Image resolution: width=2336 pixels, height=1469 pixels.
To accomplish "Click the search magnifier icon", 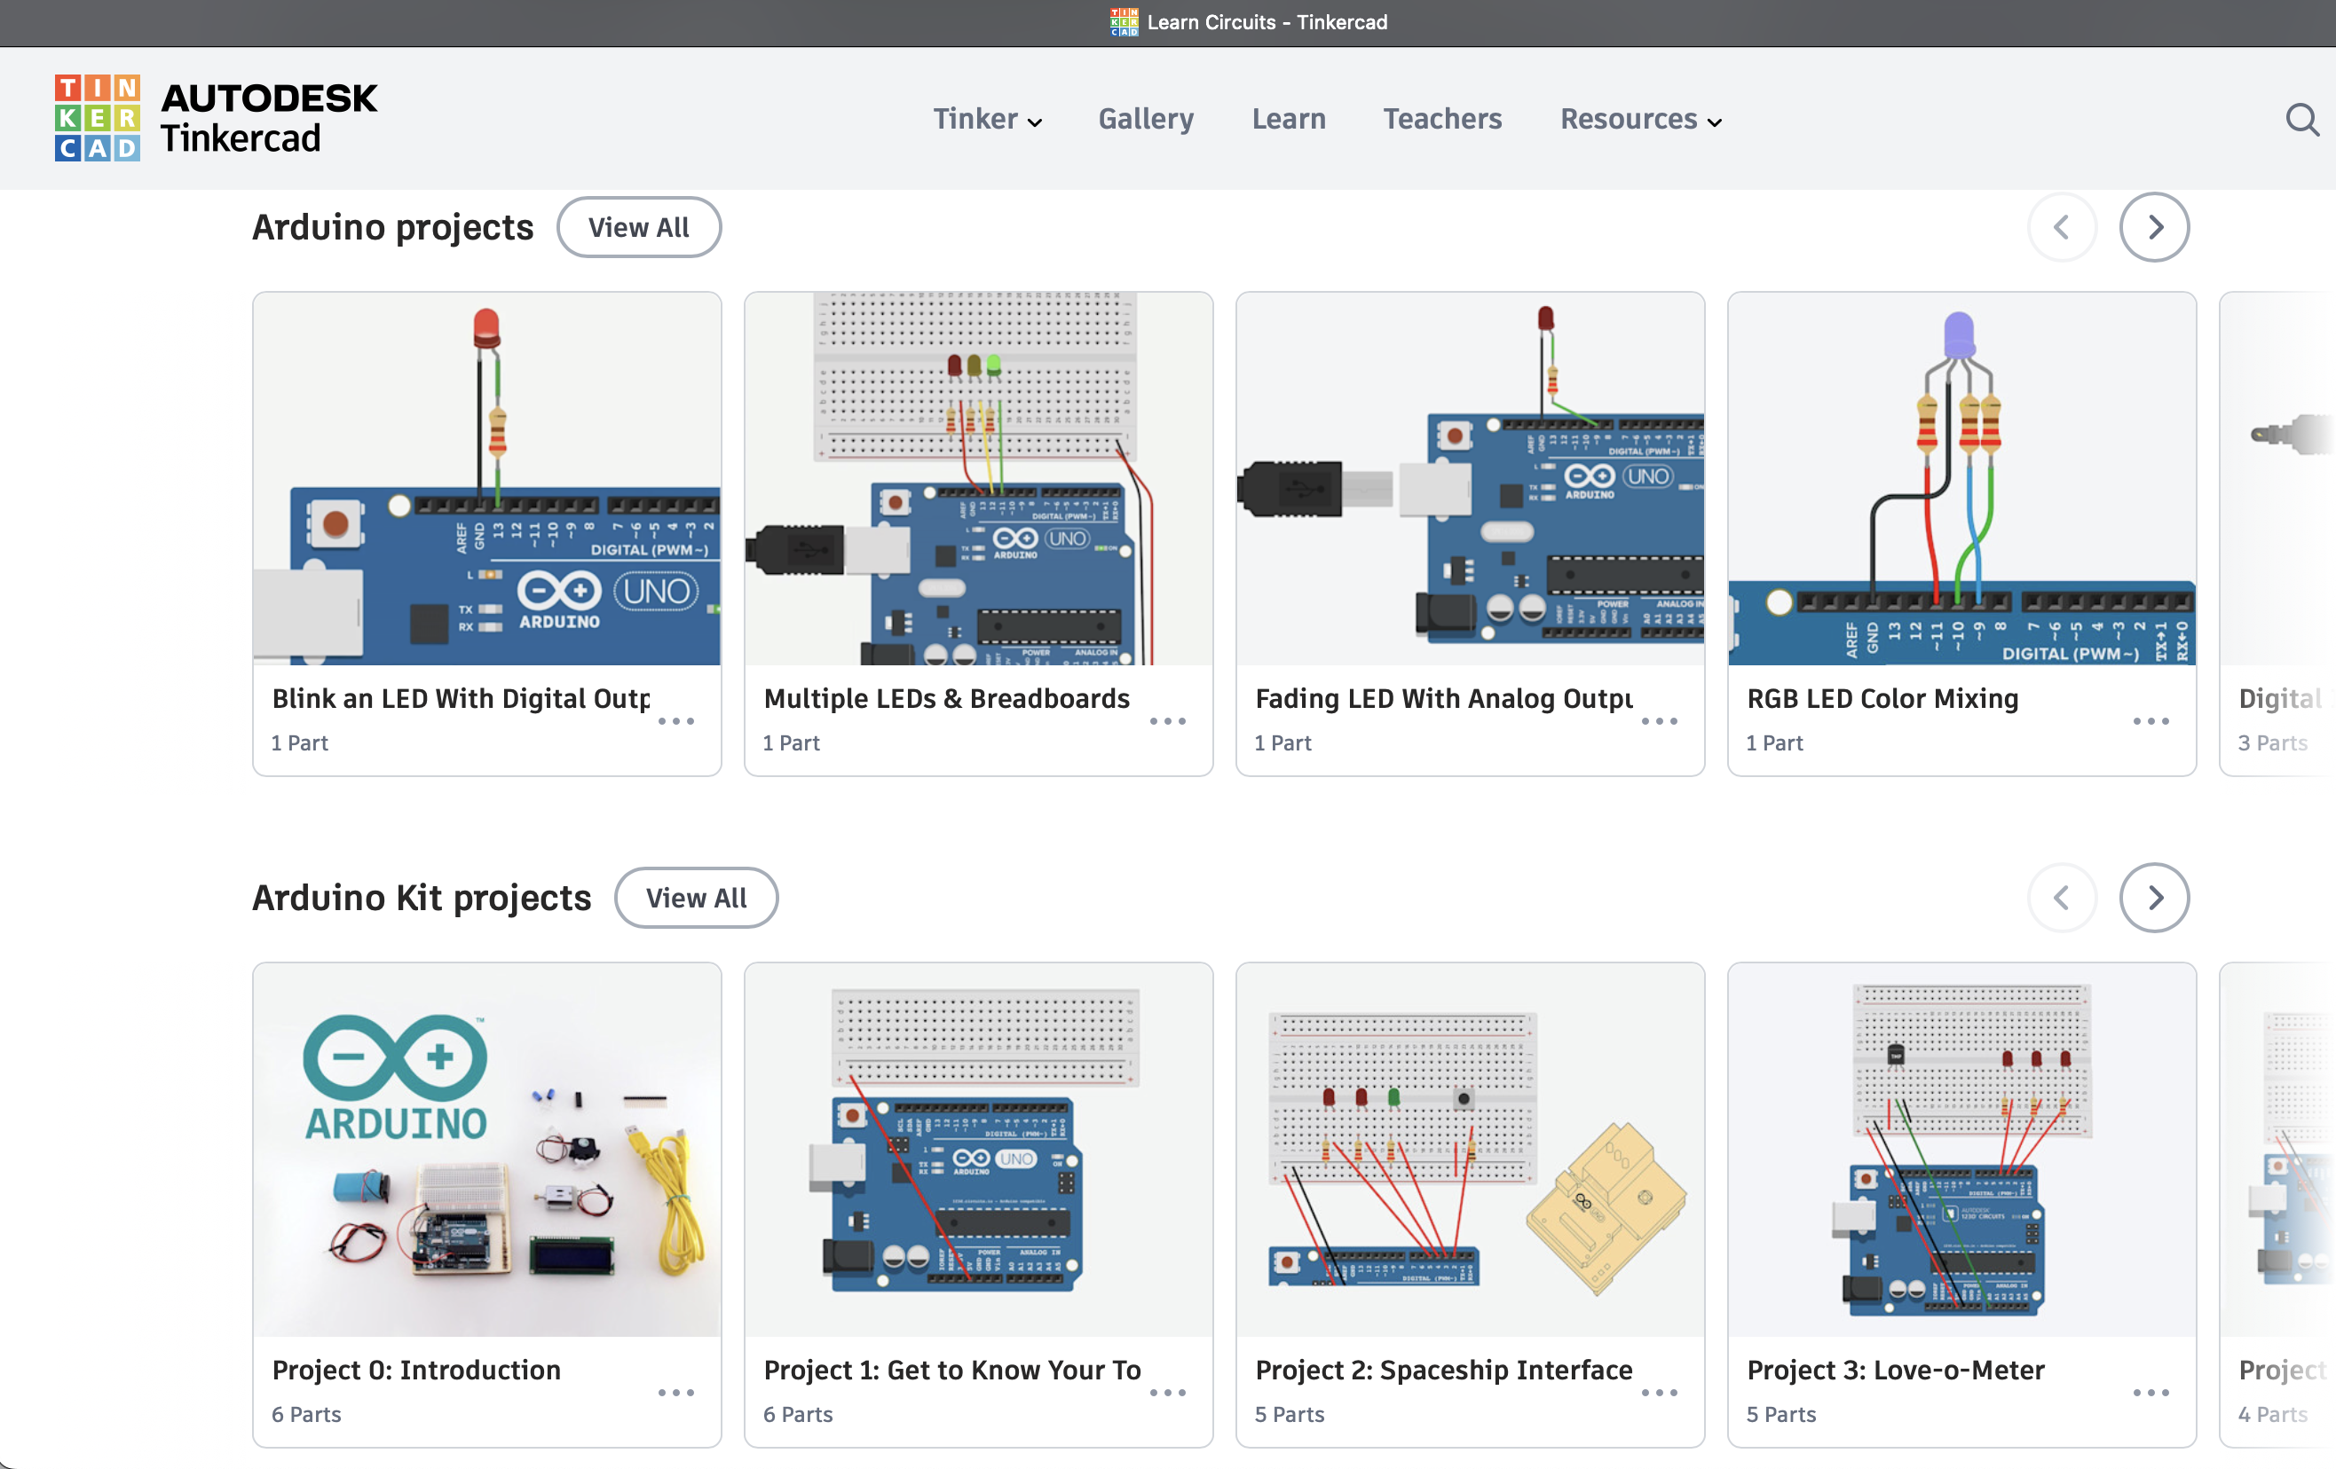I will (2301, 121).
